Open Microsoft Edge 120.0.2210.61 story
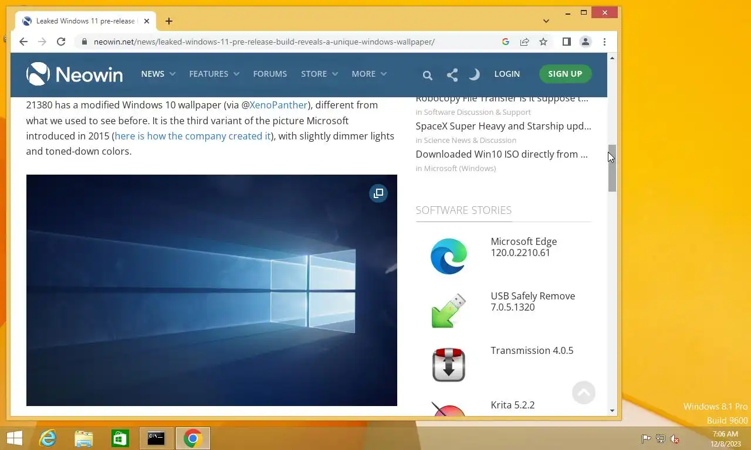Viewport: 751px width, 450px height. (x=524, y=247)
